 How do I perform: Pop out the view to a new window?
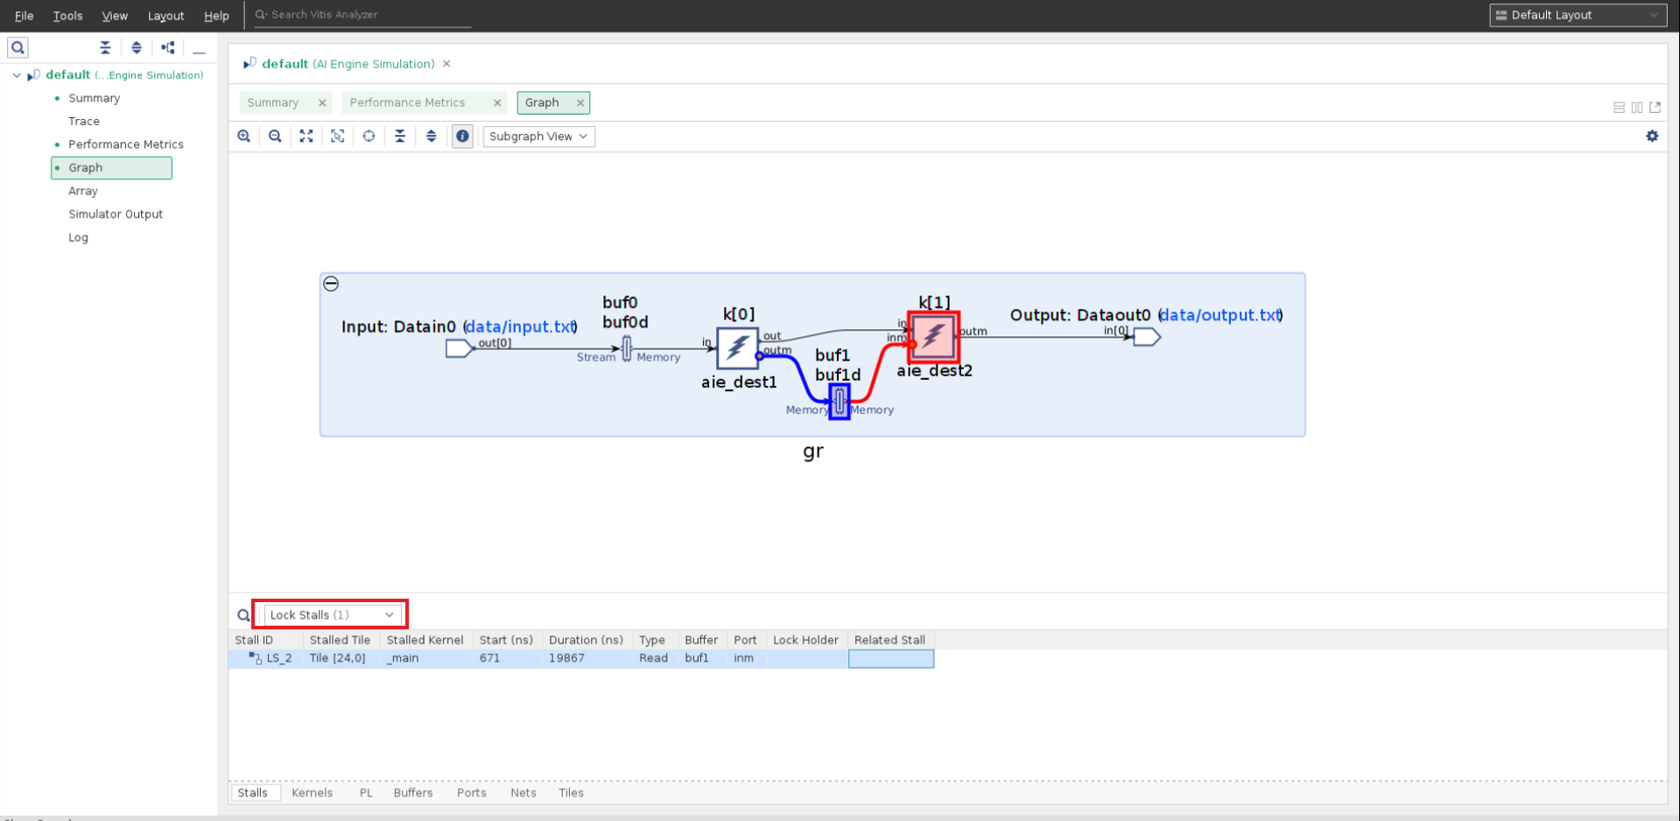(x=1655, y=108)
